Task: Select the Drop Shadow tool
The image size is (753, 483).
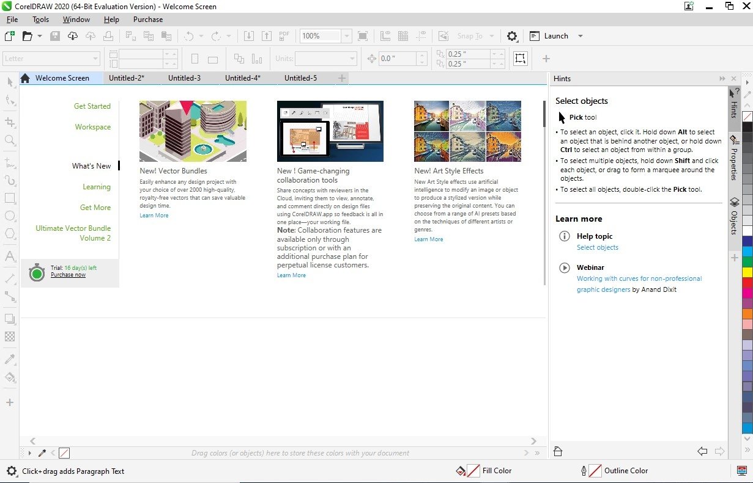Action: point(10,319)
